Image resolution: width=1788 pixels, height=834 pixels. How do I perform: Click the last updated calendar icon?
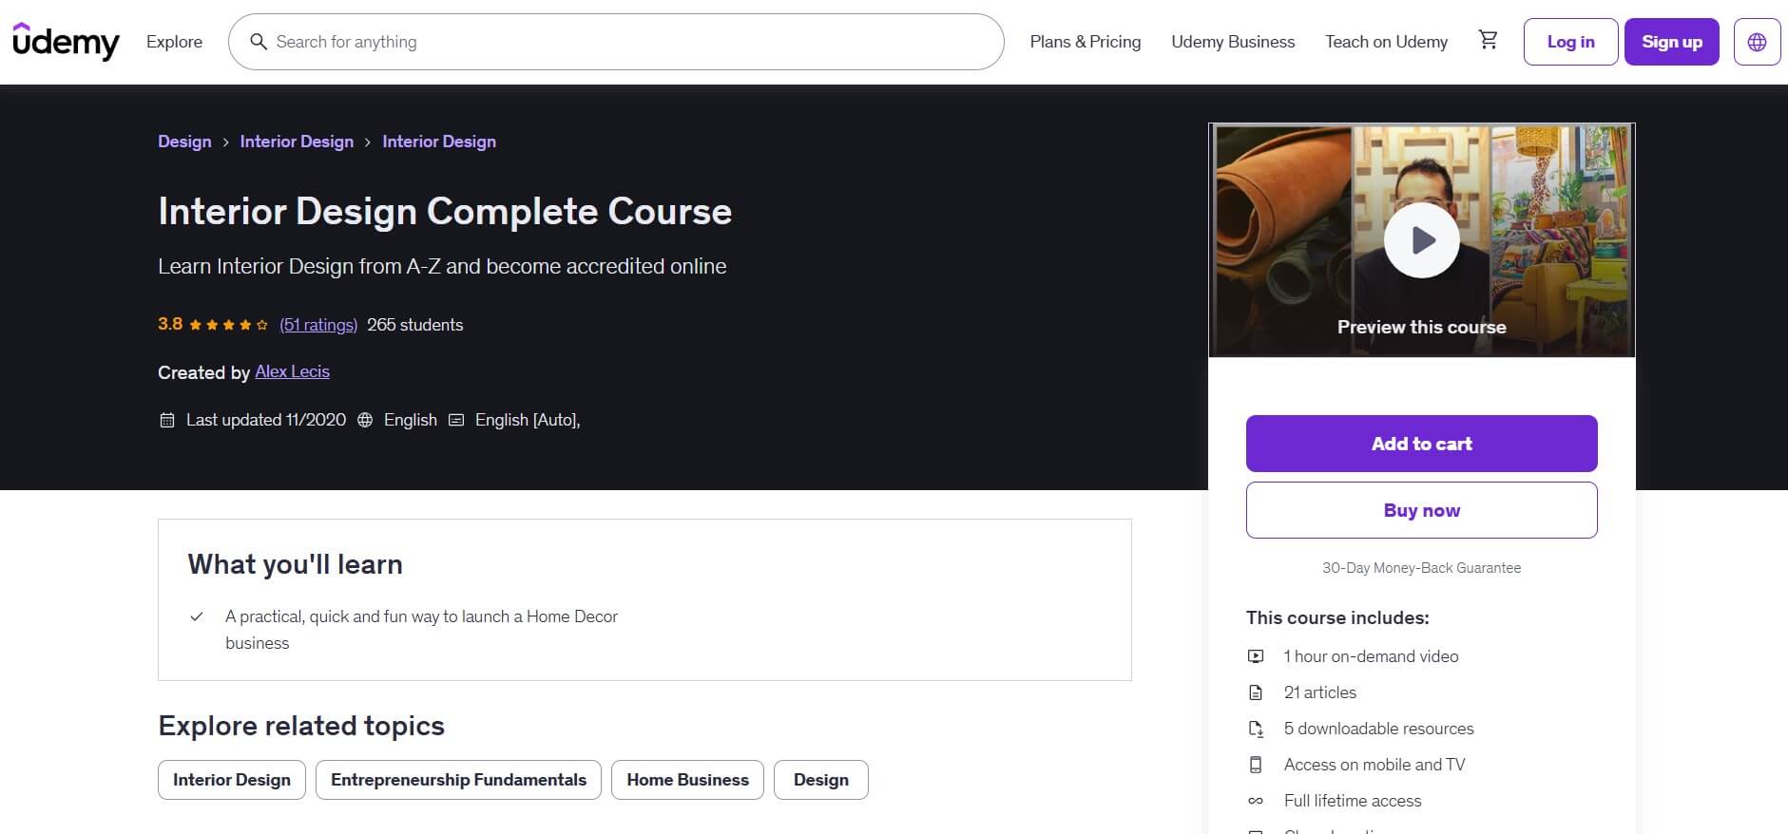(x=167, y=420)
